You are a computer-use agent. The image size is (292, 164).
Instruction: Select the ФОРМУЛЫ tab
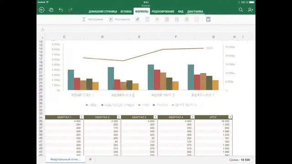(x=142, y=11)
